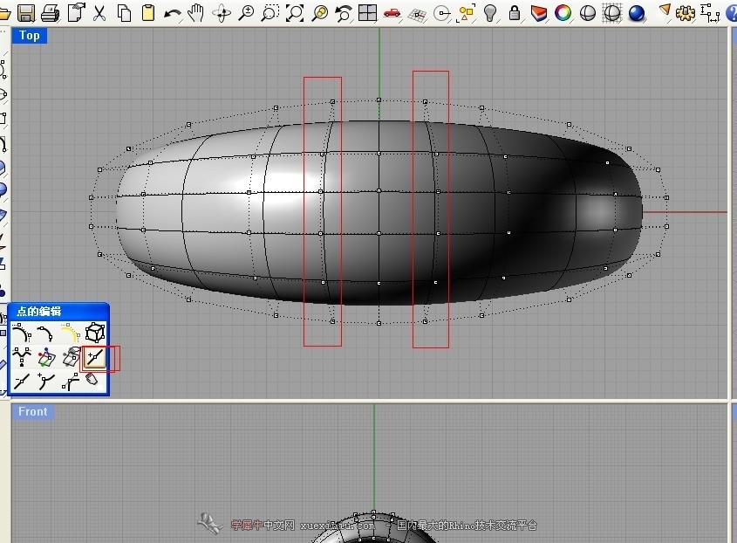The width and height of the screenshot is (737, 543).
Task: Open Options via the gear icon
Action: coord(686,13)
